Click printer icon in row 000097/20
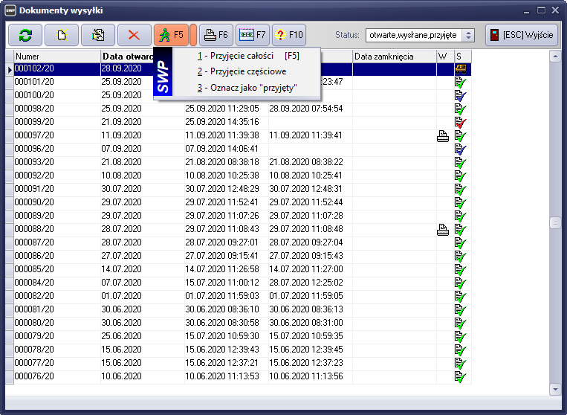 (442, 135)
